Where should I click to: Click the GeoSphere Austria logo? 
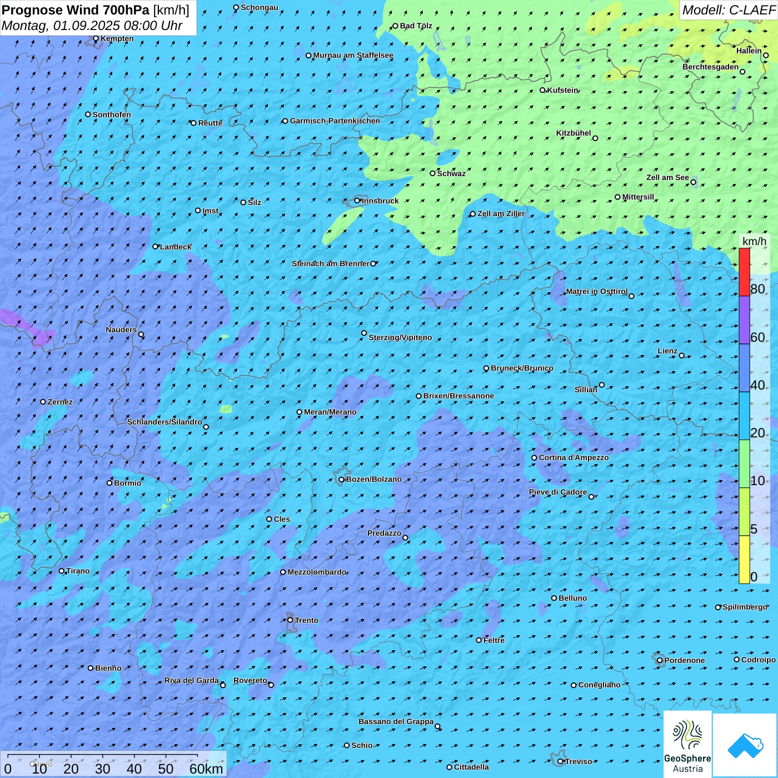tap(687, 745)
